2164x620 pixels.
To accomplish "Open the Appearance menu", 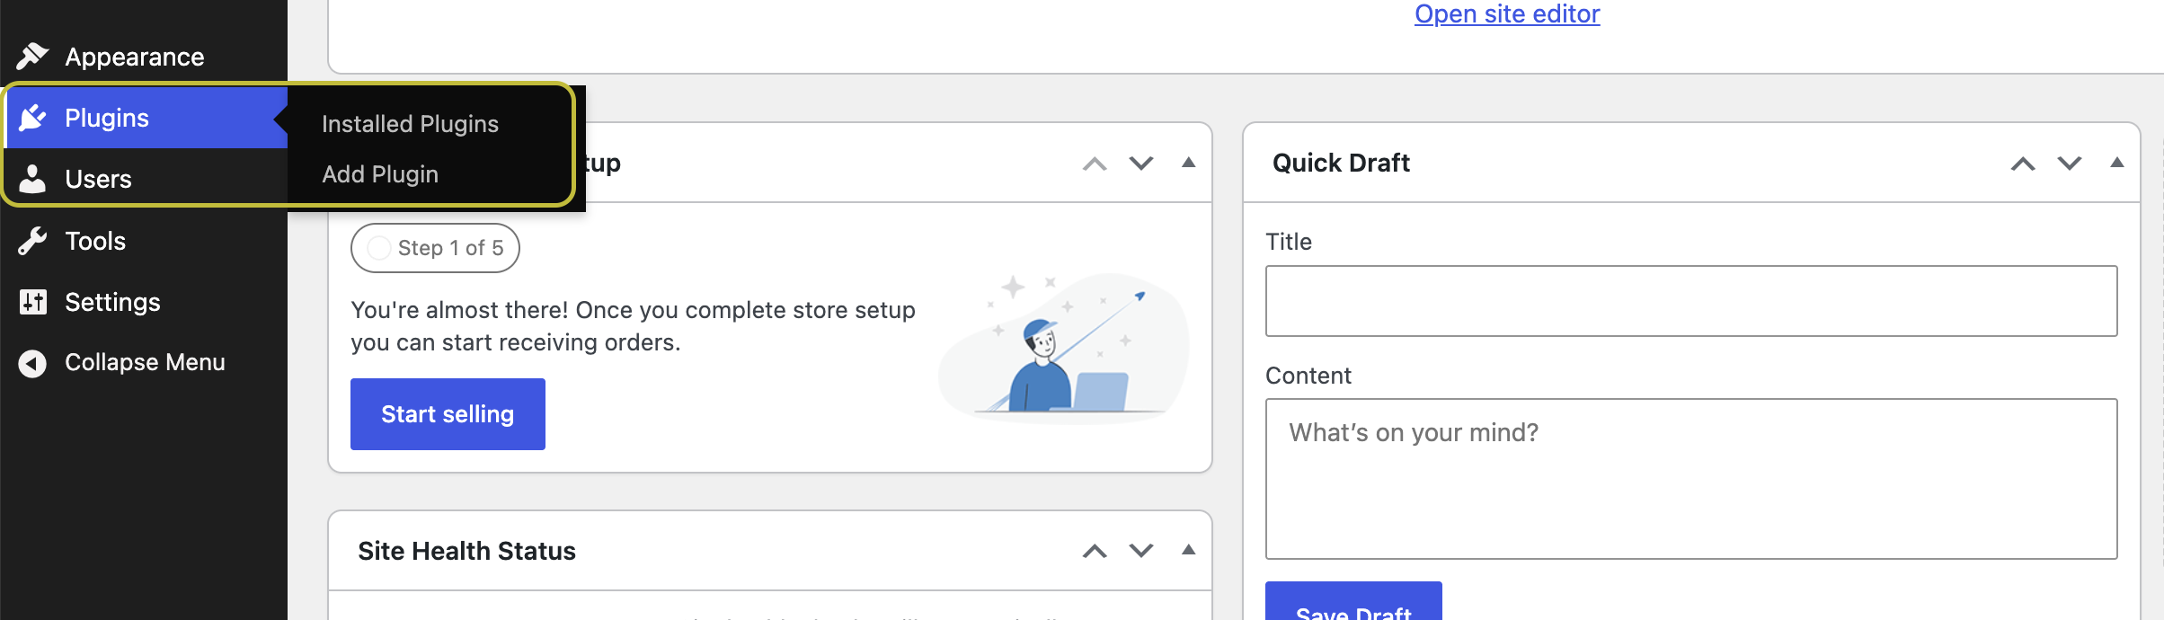I will click(144, 57).
